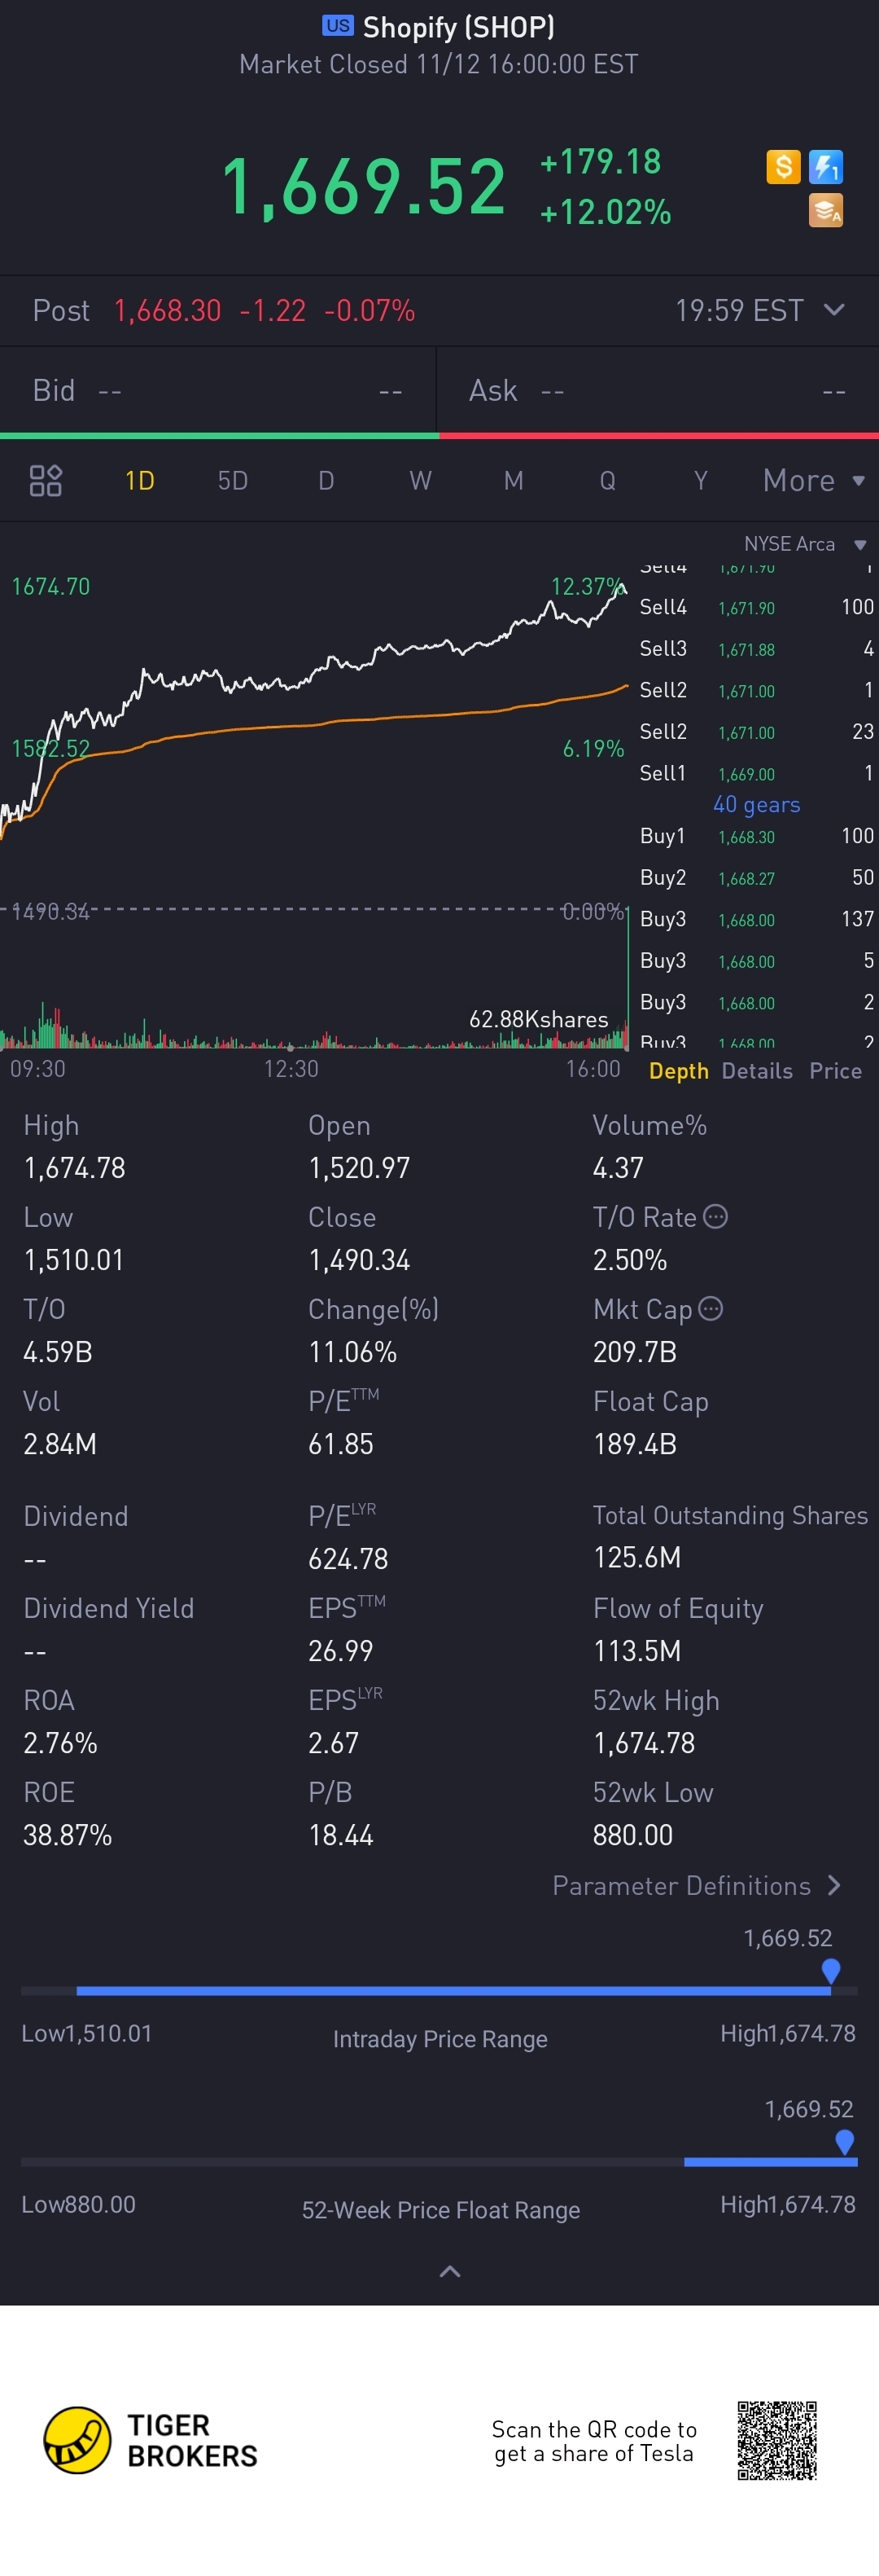Open the chart layout grid icon
Screen dimensions: 879x2576
coord(46,481)
